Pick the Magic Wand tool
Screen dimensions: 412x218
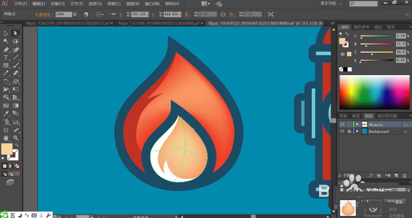6,41
